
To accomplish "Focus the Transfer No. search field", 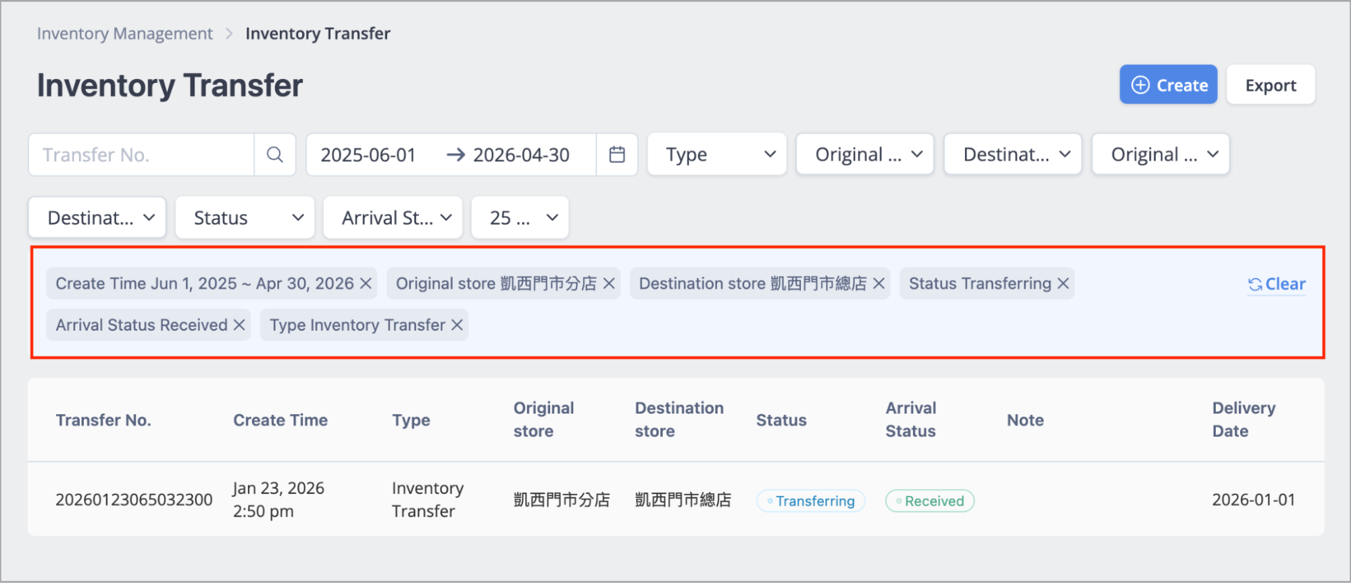I will [141, 155].
